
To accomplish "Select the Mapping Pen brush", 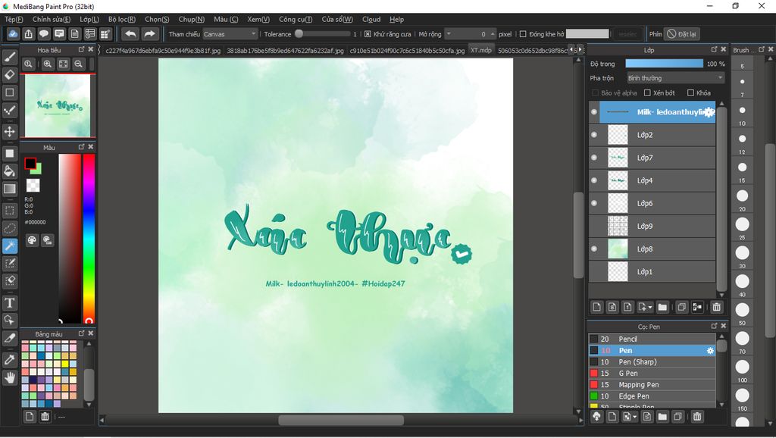I will (652, 384).
